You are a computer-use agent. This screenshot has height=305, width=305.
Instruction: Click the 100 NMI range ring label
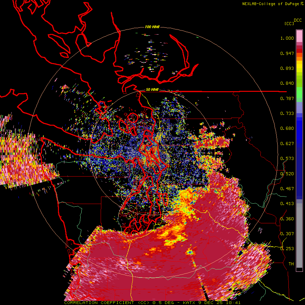[x=152, y=27]
